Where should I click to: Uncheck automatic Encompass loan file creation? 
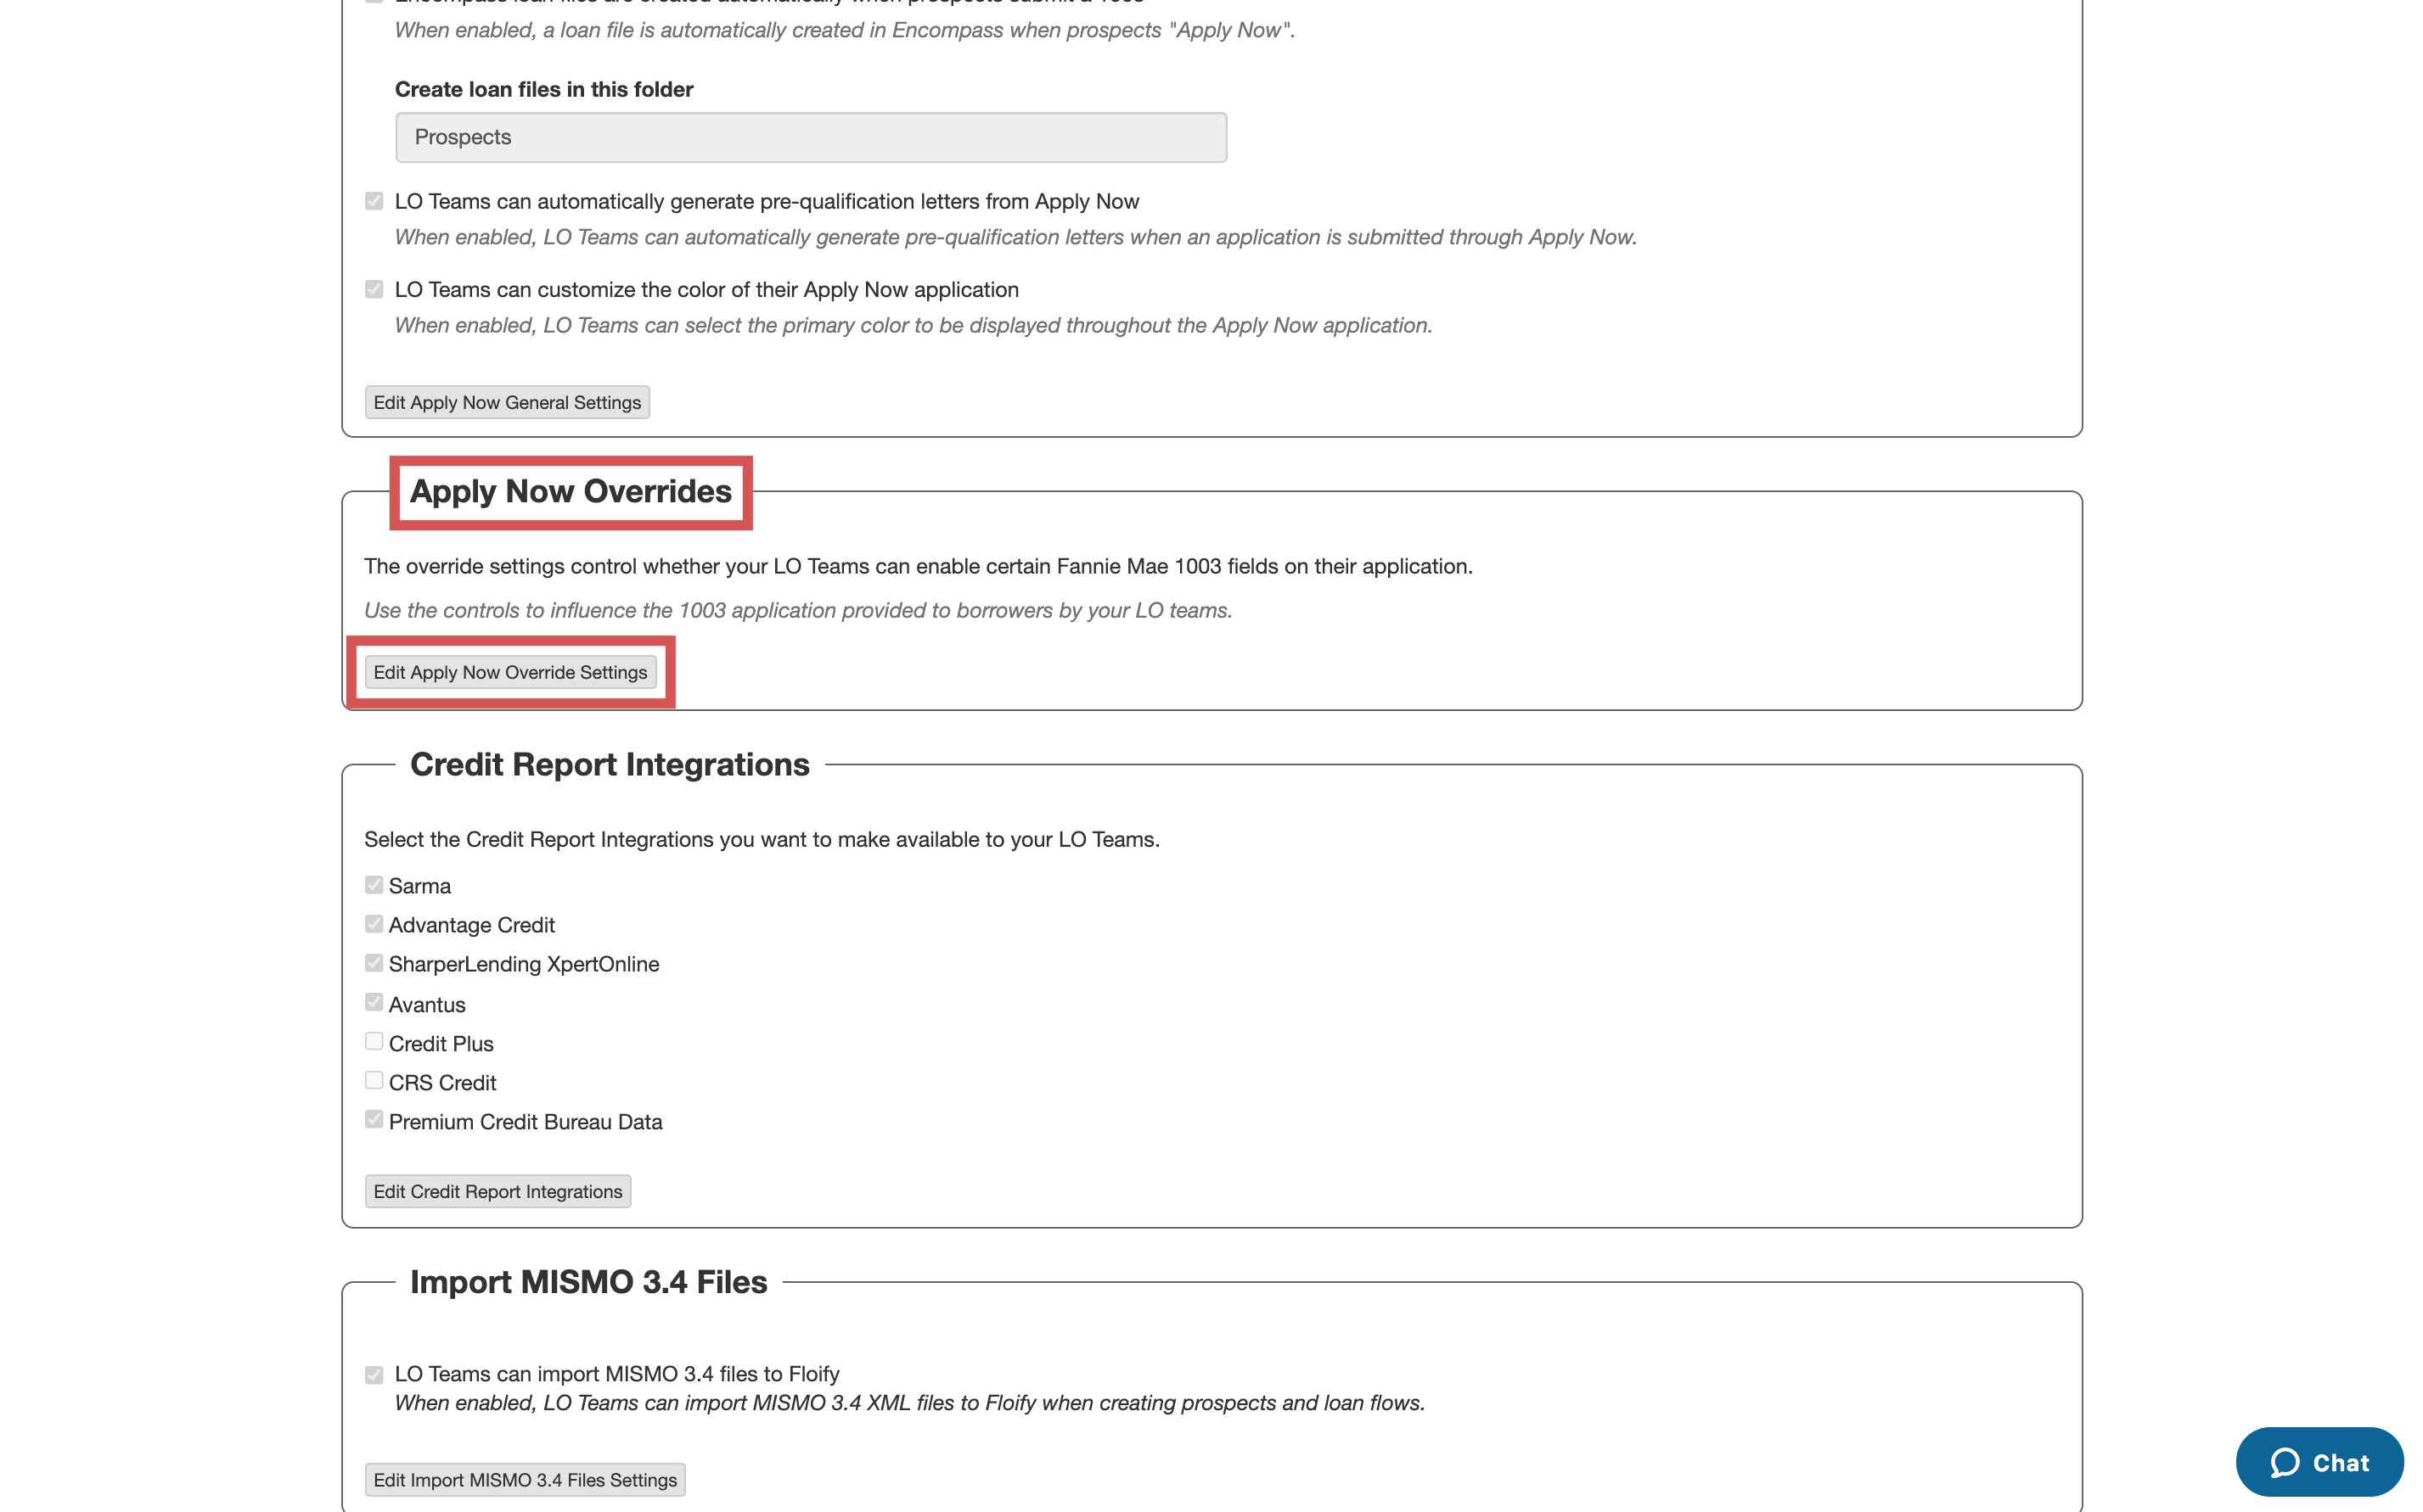(374, 0)
